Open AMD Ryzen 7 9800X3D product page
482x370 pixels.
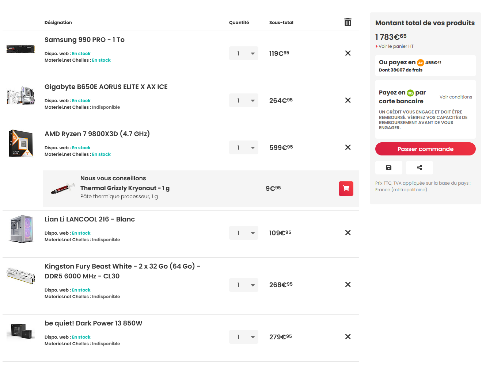coord(97,134)
